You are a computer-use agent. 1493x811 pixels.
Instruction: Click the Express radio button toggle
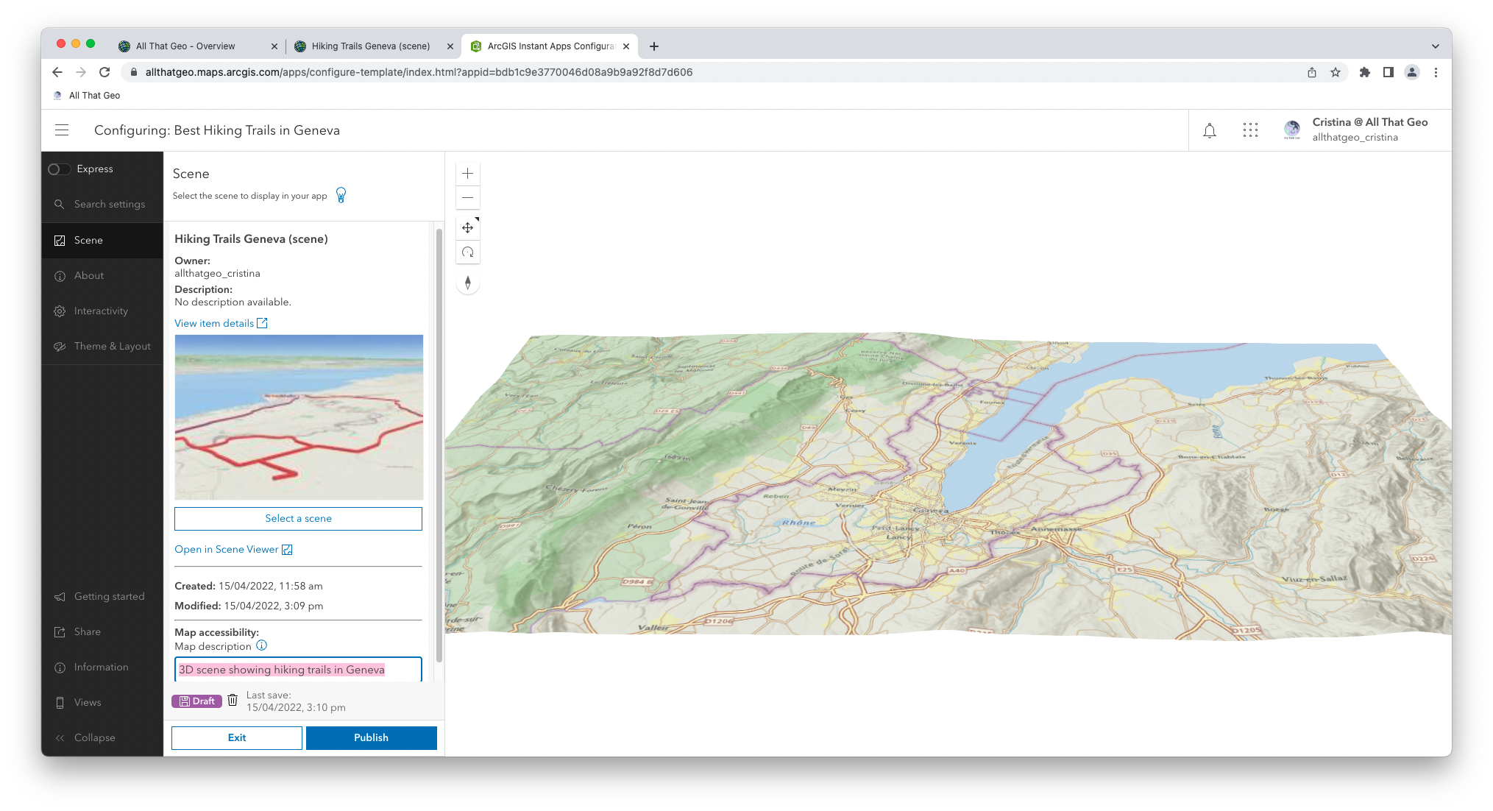click(60, 168)
